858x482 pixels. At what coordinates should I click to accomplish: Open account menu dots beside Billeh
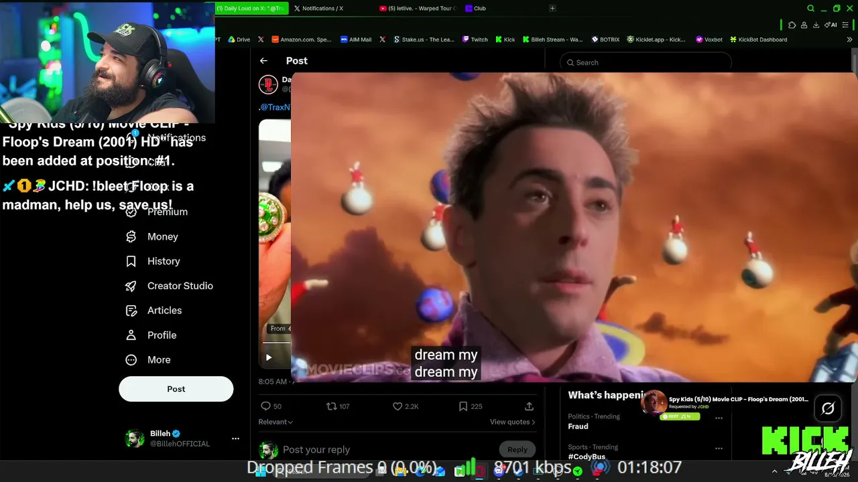click(x=235, y=438)
